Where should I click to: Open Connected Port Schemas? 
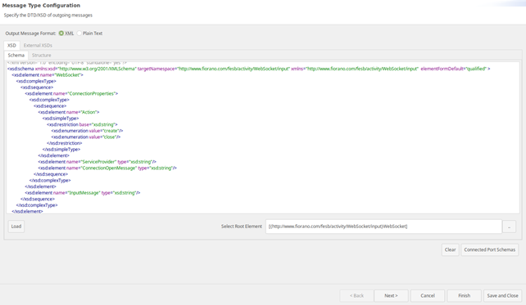click(x=489, y=249)
